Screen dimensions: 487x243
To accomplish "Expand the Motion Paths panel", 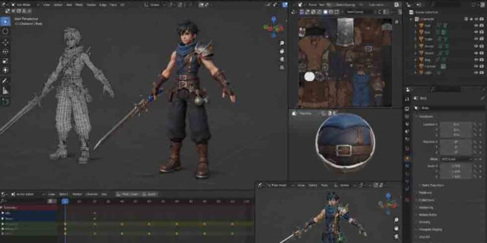I will click(x=429, y=214).
